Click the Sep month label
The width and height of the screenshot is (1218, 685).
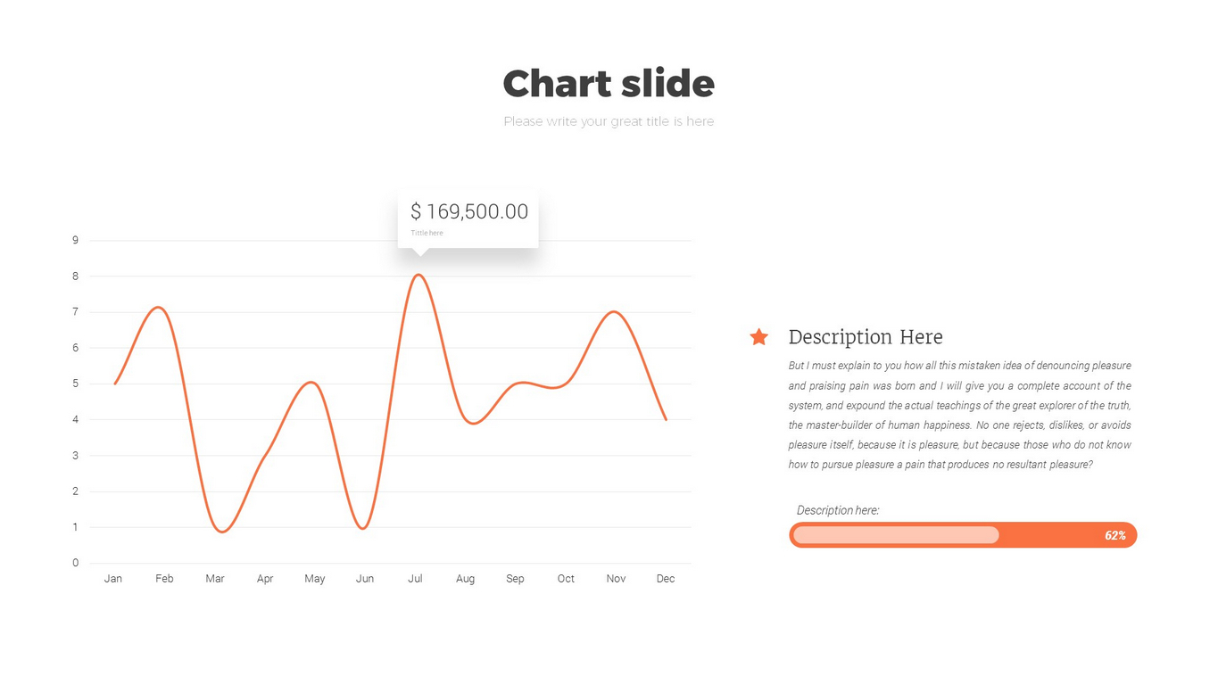(x=515, y=579)
